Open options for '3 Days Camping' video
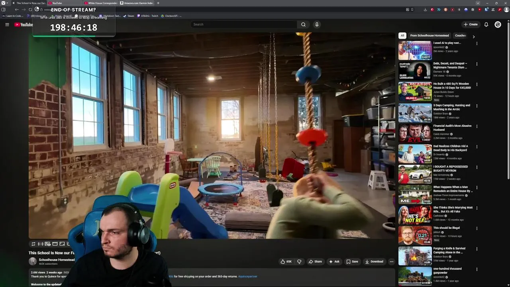Screen dimensions: 510x287 coord(477,106)
